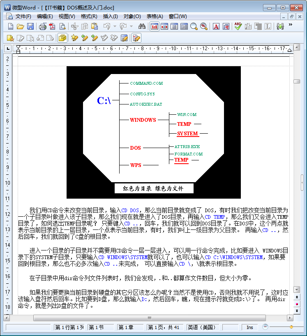Open the 插入(I) menu
This screenshot has height=336, width=307.
click(x=110, y=16)
